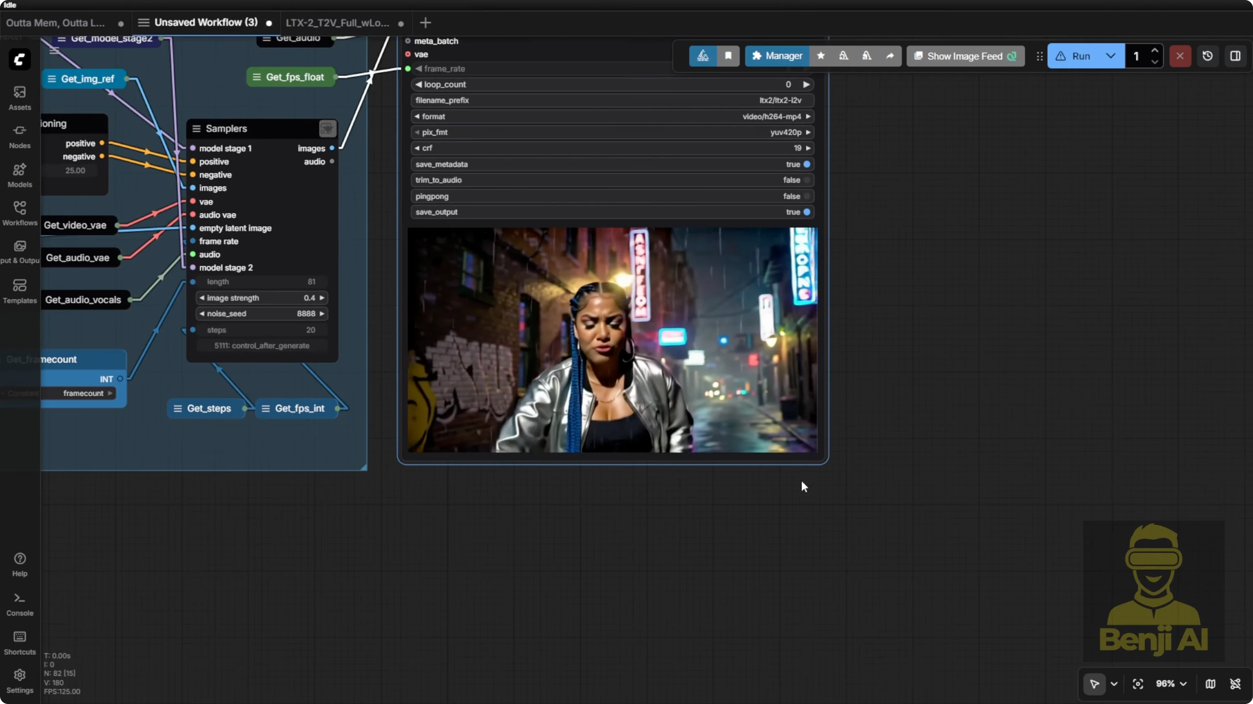
Task: Adjust the image strength slider value
Action: coord(262,298)
